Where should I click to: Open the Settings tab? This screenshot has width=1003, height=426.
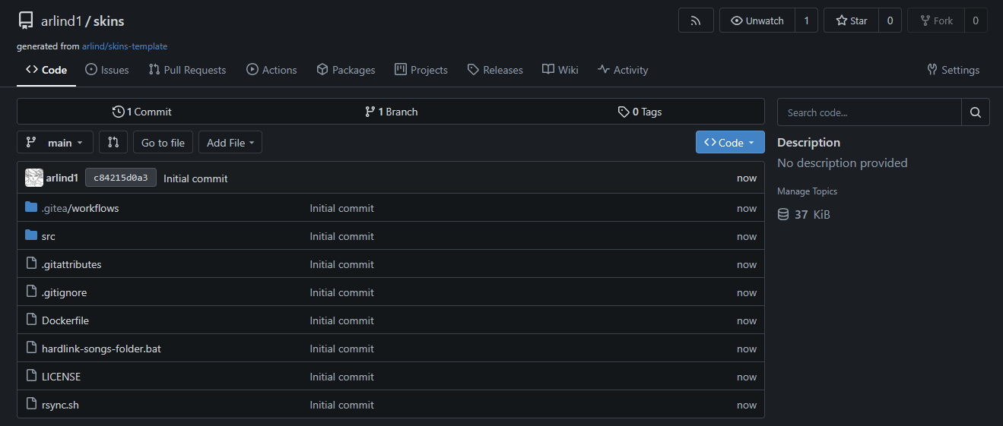click(x=953, y=70)
